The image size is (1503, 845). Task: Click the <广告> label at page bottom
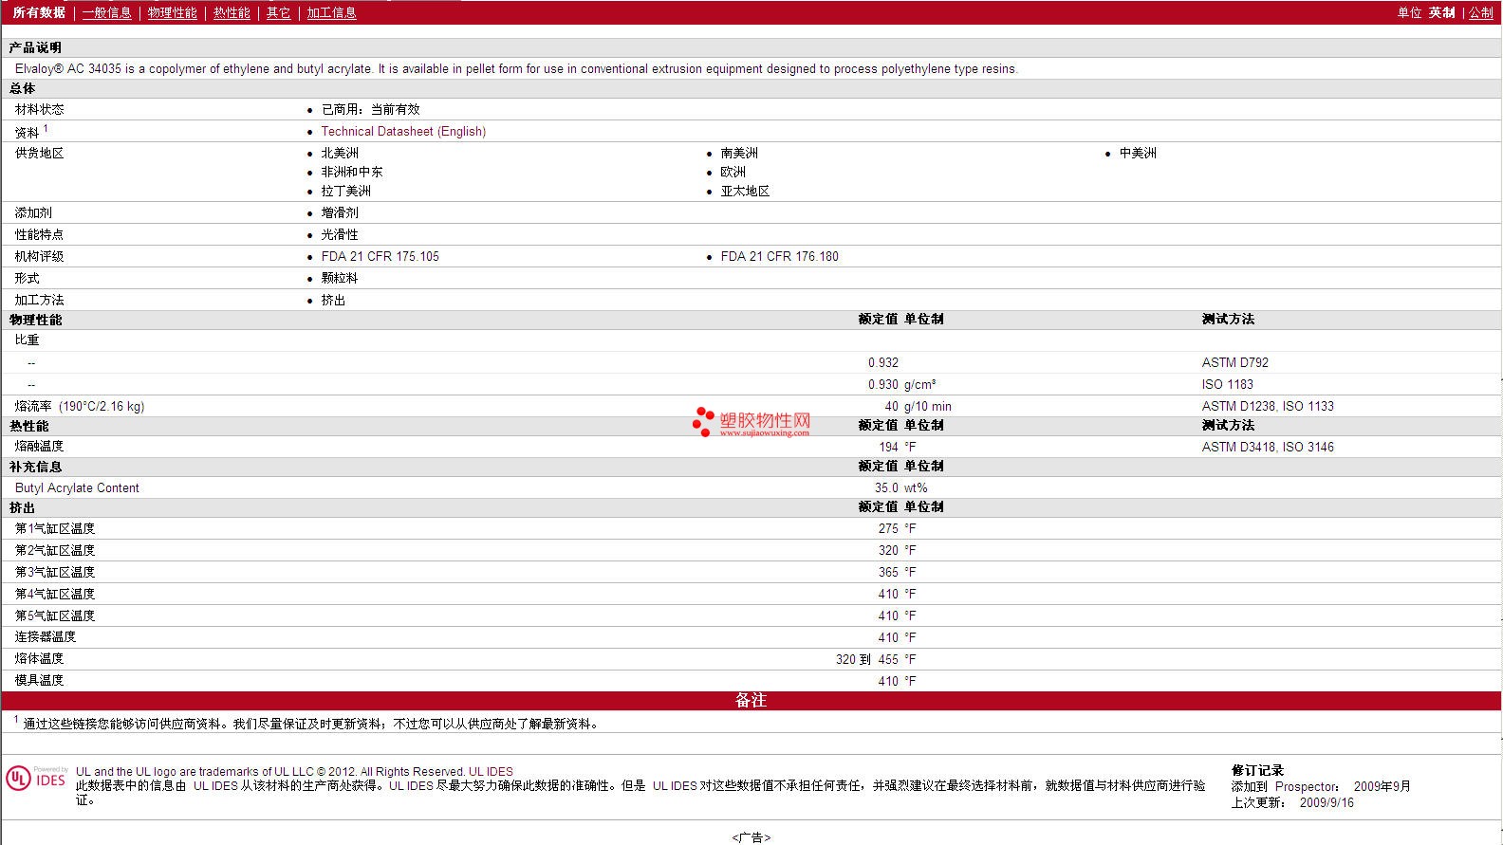pyautogui.click(x=751, y=837)
